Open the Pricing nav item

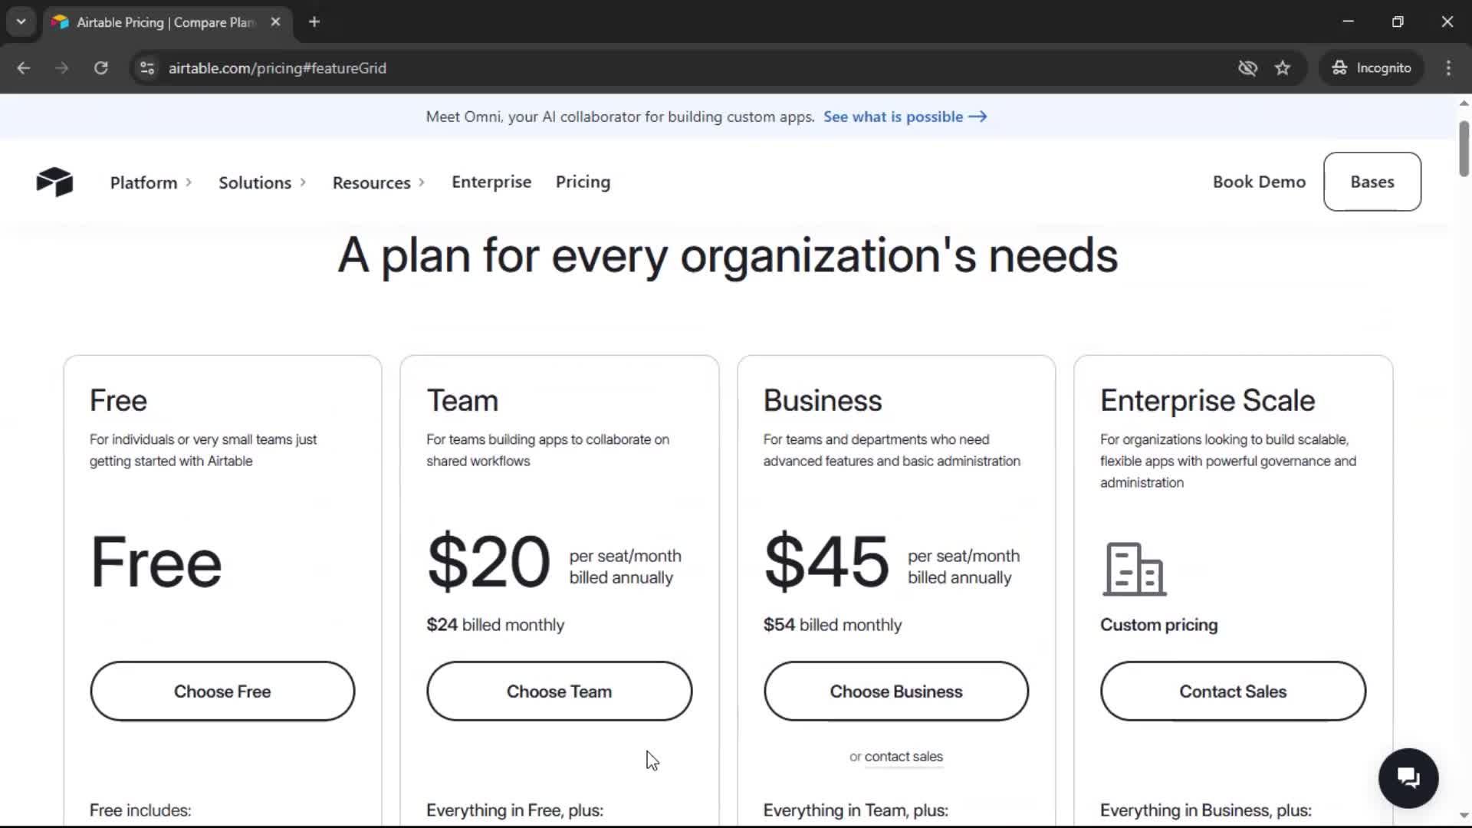pos(583,182)
